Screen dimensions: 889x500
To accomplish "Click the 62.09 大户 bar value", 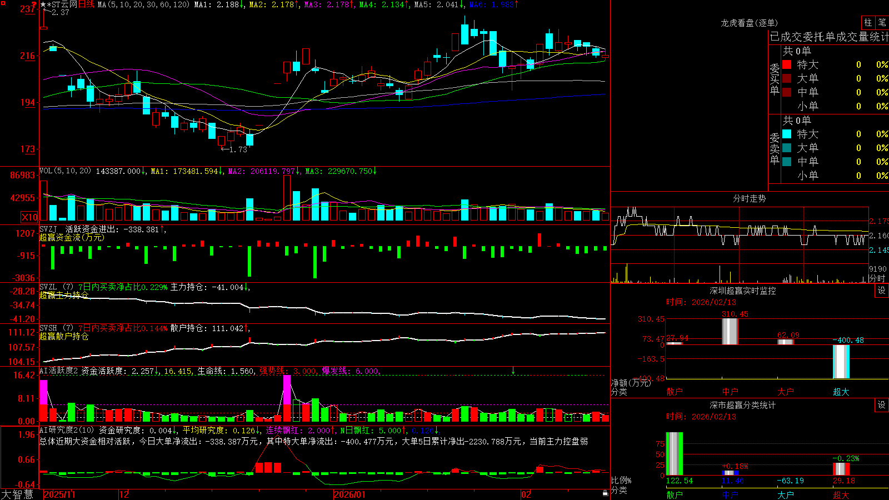I will point(788,335).
